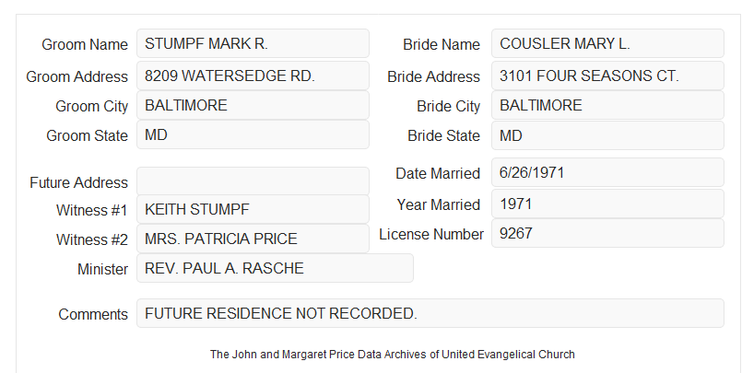This screenshot has height=373, width=742.
Task: Click the Groom Name field
Action: 253,43
